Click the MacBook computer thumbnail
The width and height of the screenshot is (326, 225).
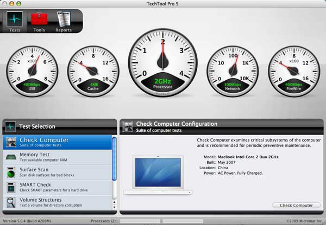[158, 175]
